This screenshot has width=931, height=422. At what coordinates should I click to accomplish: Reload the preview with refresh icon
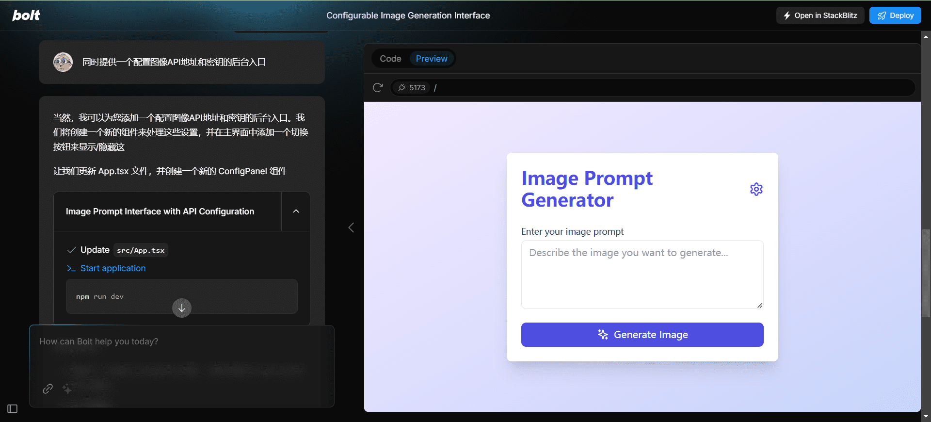378,88
